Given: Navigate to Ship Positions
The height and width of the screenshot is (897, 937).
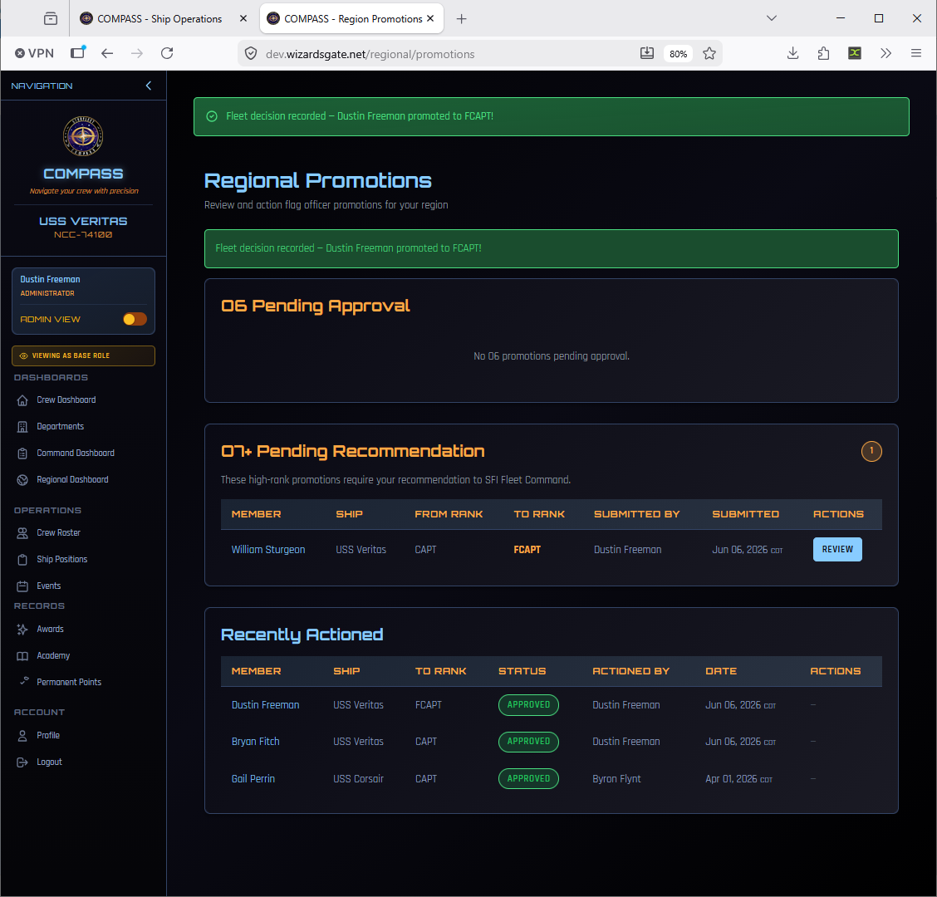Looking at the screenshot, I should tap(62, 559).
